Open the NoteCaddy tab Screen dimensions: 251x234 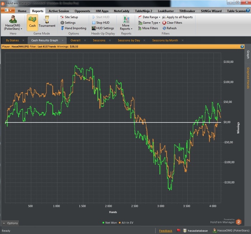tap(122, 11)
